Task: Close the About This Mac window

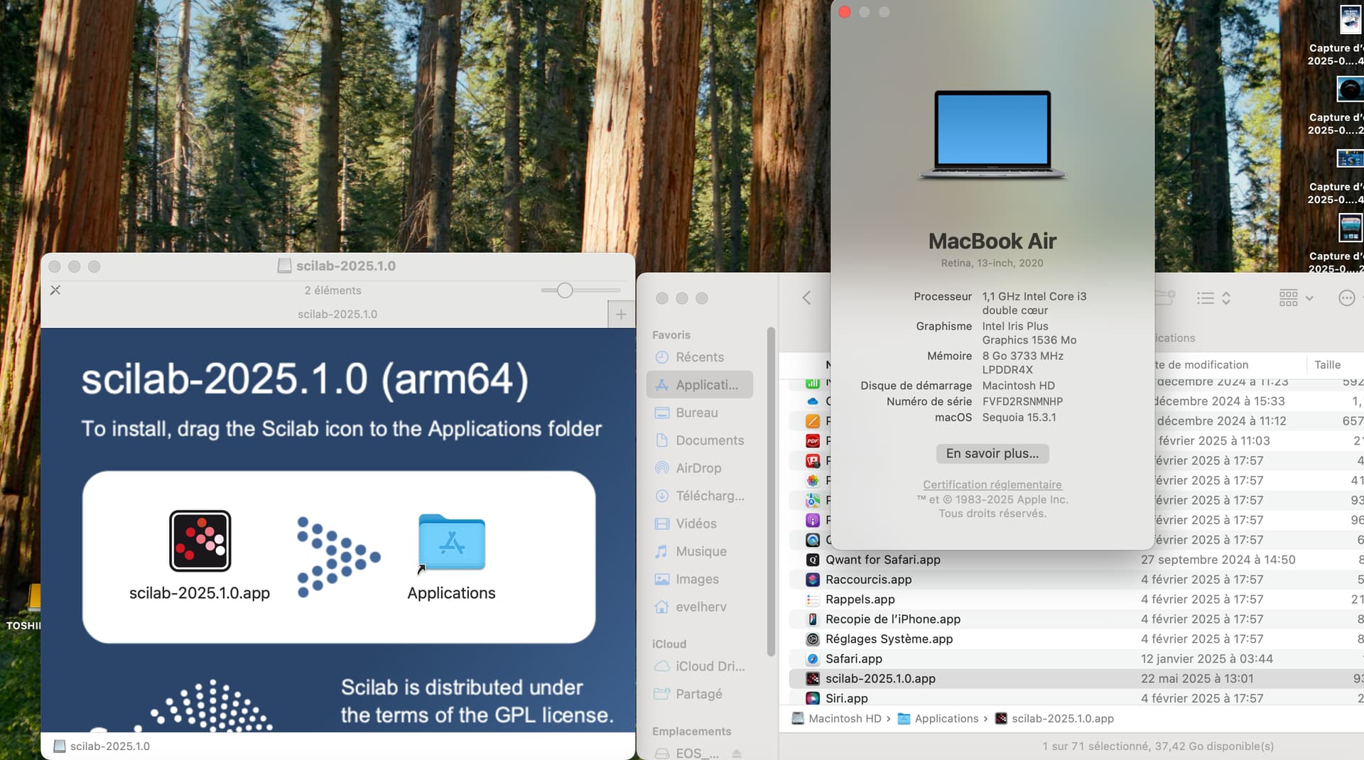Action: click(x=845, y=12)
